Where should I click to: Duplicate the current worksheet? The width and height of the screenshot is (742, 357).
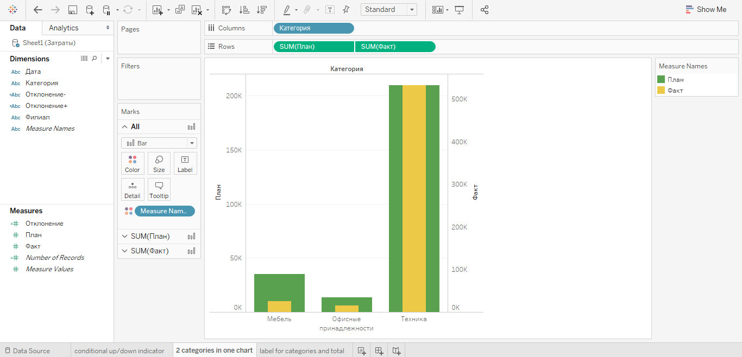coord(180,10)
